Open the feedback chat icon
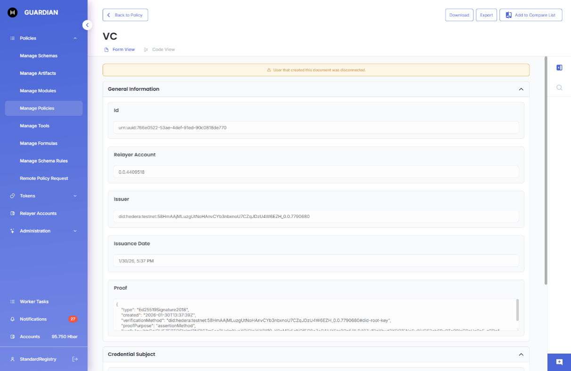The height and width of the screenshot is (371, 571). coord(559,362)
